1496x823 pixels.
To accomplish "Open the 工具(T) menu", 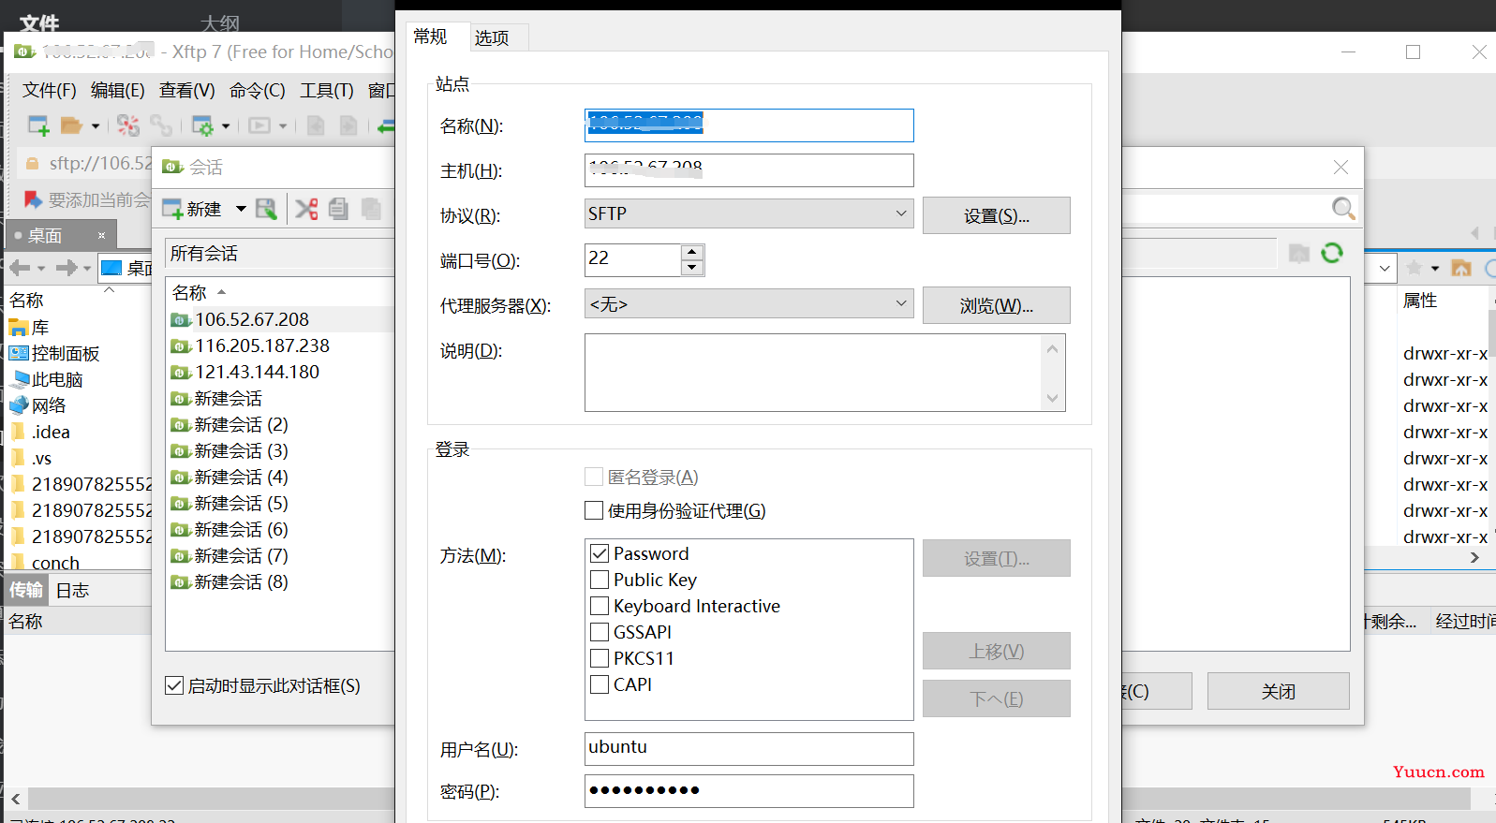I will pos(326,90).
